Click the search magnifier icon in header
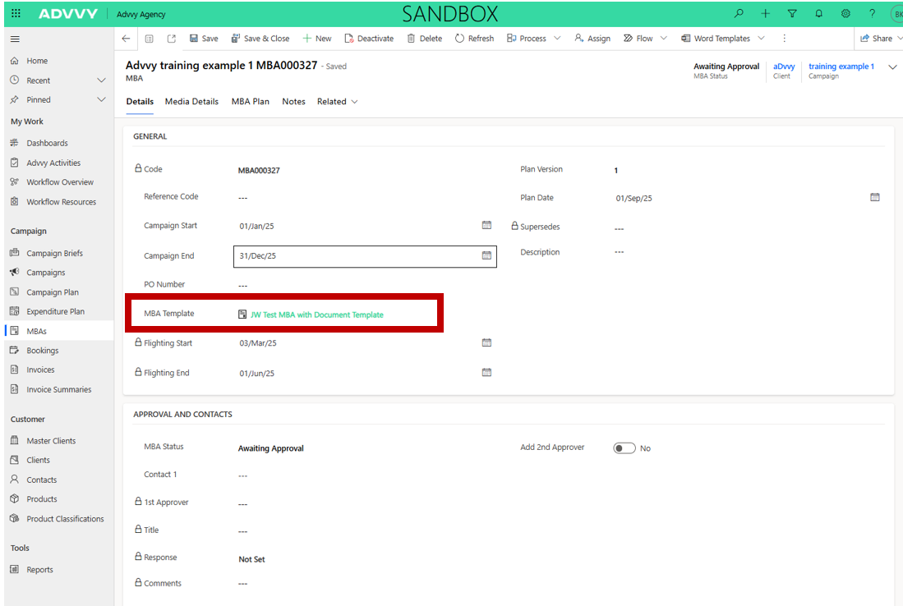The width and height of the screenshot is (903, 606). (x=739, y=13)
